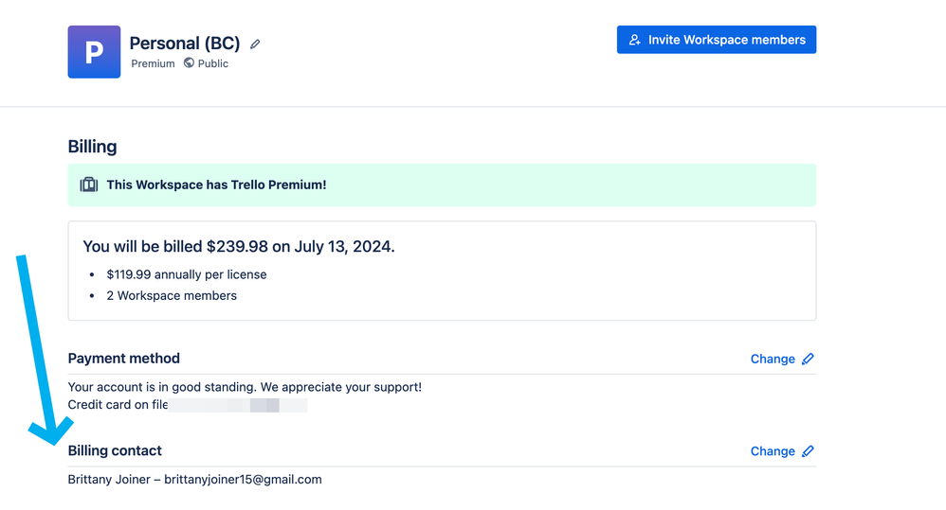The height and width of the screenshot is (510, 946).
Task: Click the Billing section heading
Action: pos(92,147)
